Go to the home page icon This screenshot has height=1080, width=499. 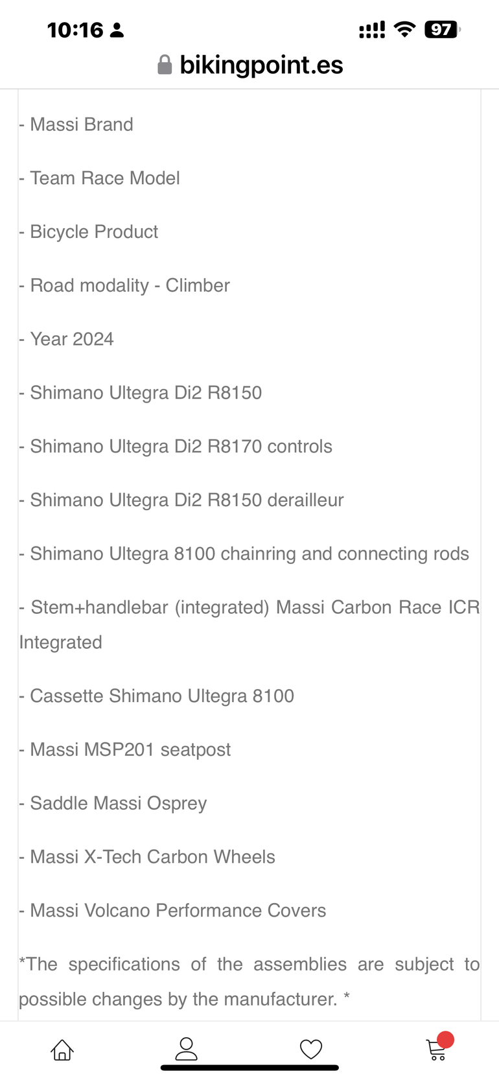pos(62,1050)
